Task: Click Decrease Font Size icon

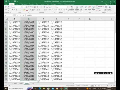Action: click(x=28, y=7)
